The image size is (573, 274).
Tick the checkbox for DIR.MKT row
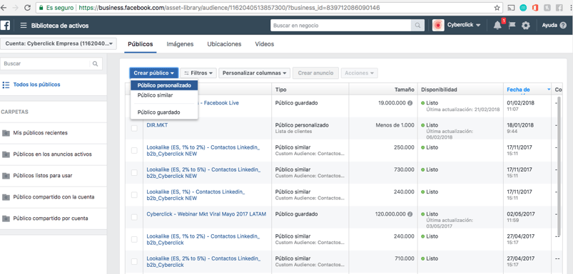click(134, 128)
